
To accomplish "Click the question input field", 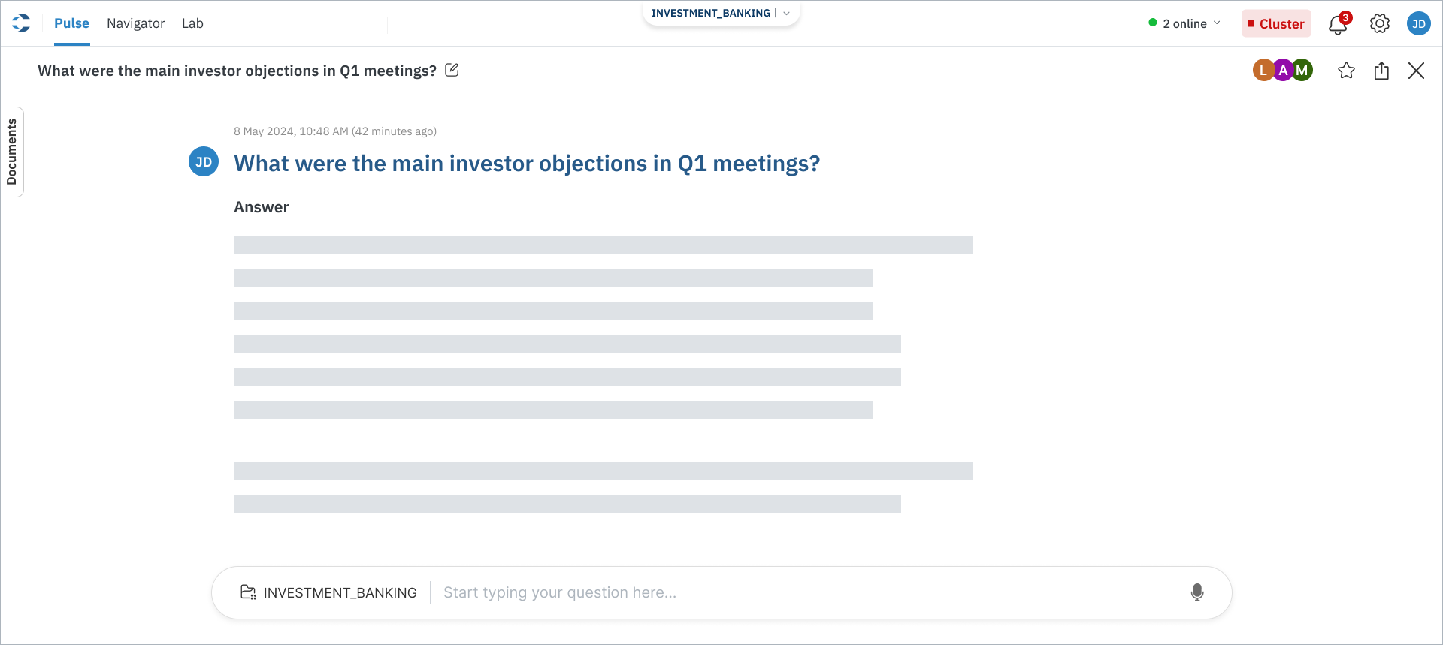I will click(804, 592).
